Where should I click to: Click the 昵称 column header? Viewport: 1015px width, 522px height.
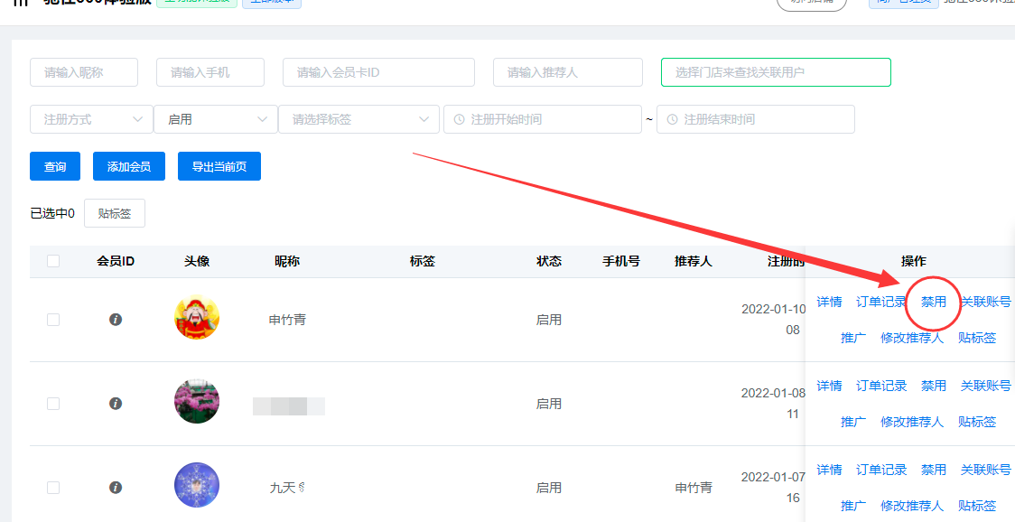[287, 261]
